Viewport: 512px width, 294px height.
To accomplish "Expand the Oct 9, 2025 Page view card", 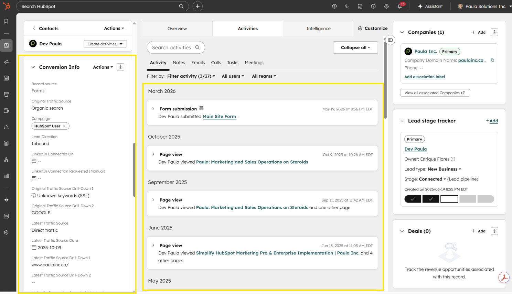I will (153, 154).
